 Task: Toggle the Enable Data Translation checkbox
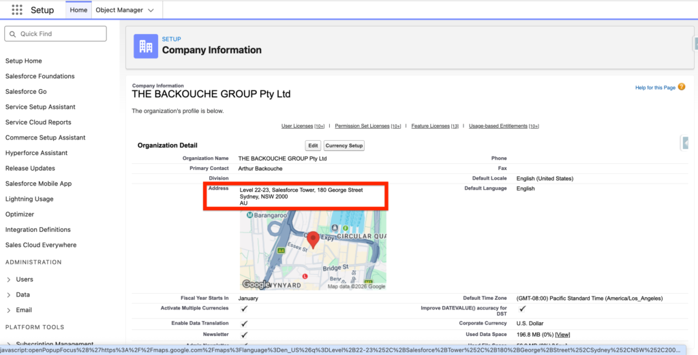coord(244,324)
